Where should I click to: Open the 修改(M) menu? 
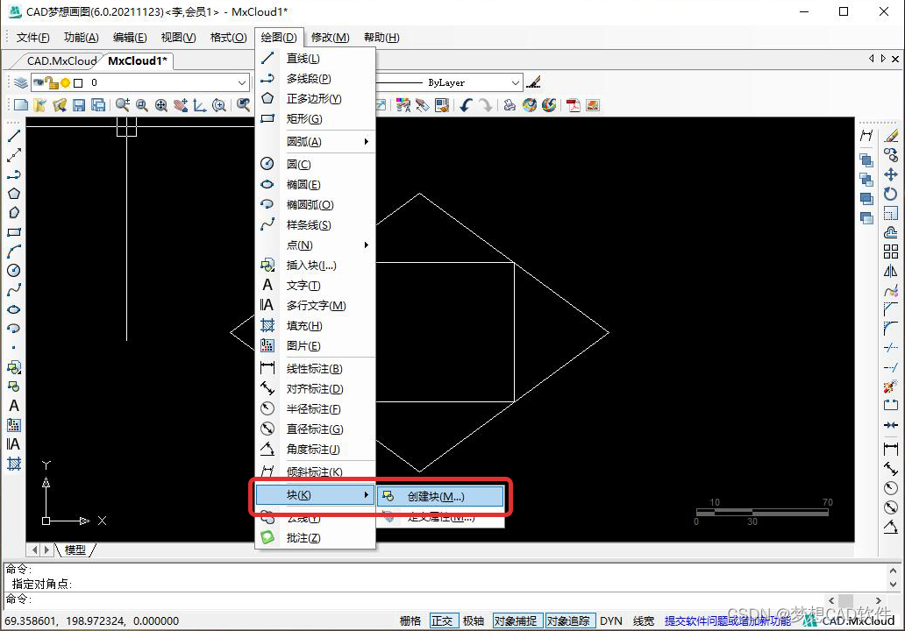pos(330,38)
